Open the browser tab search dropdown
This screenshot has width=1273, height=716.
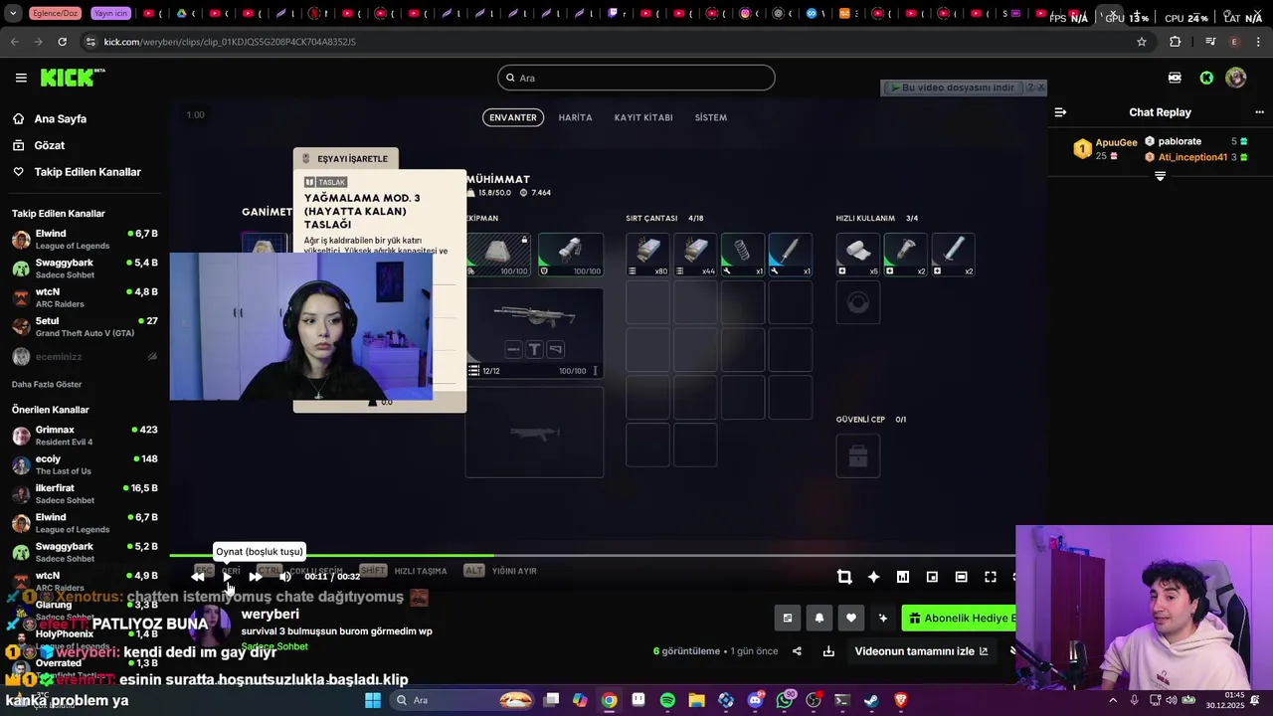click(x=13, y=14)
